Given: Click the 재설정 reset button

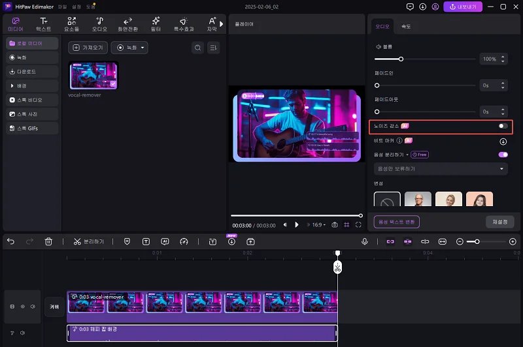Looking at the screenshot, I should [x=499, y=222].
